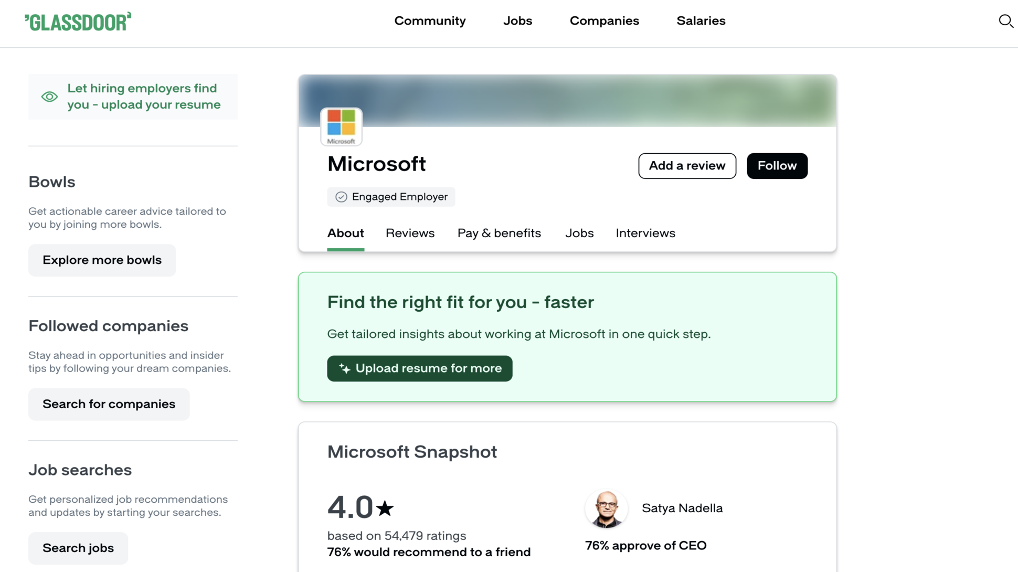Click the Microsoft company logo

(341, 126)
